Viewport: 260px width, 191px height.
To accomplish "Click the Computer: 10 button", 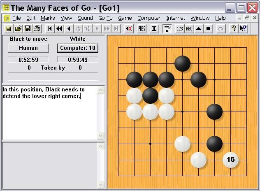I will pyautogui.click(x=78, y=48).
